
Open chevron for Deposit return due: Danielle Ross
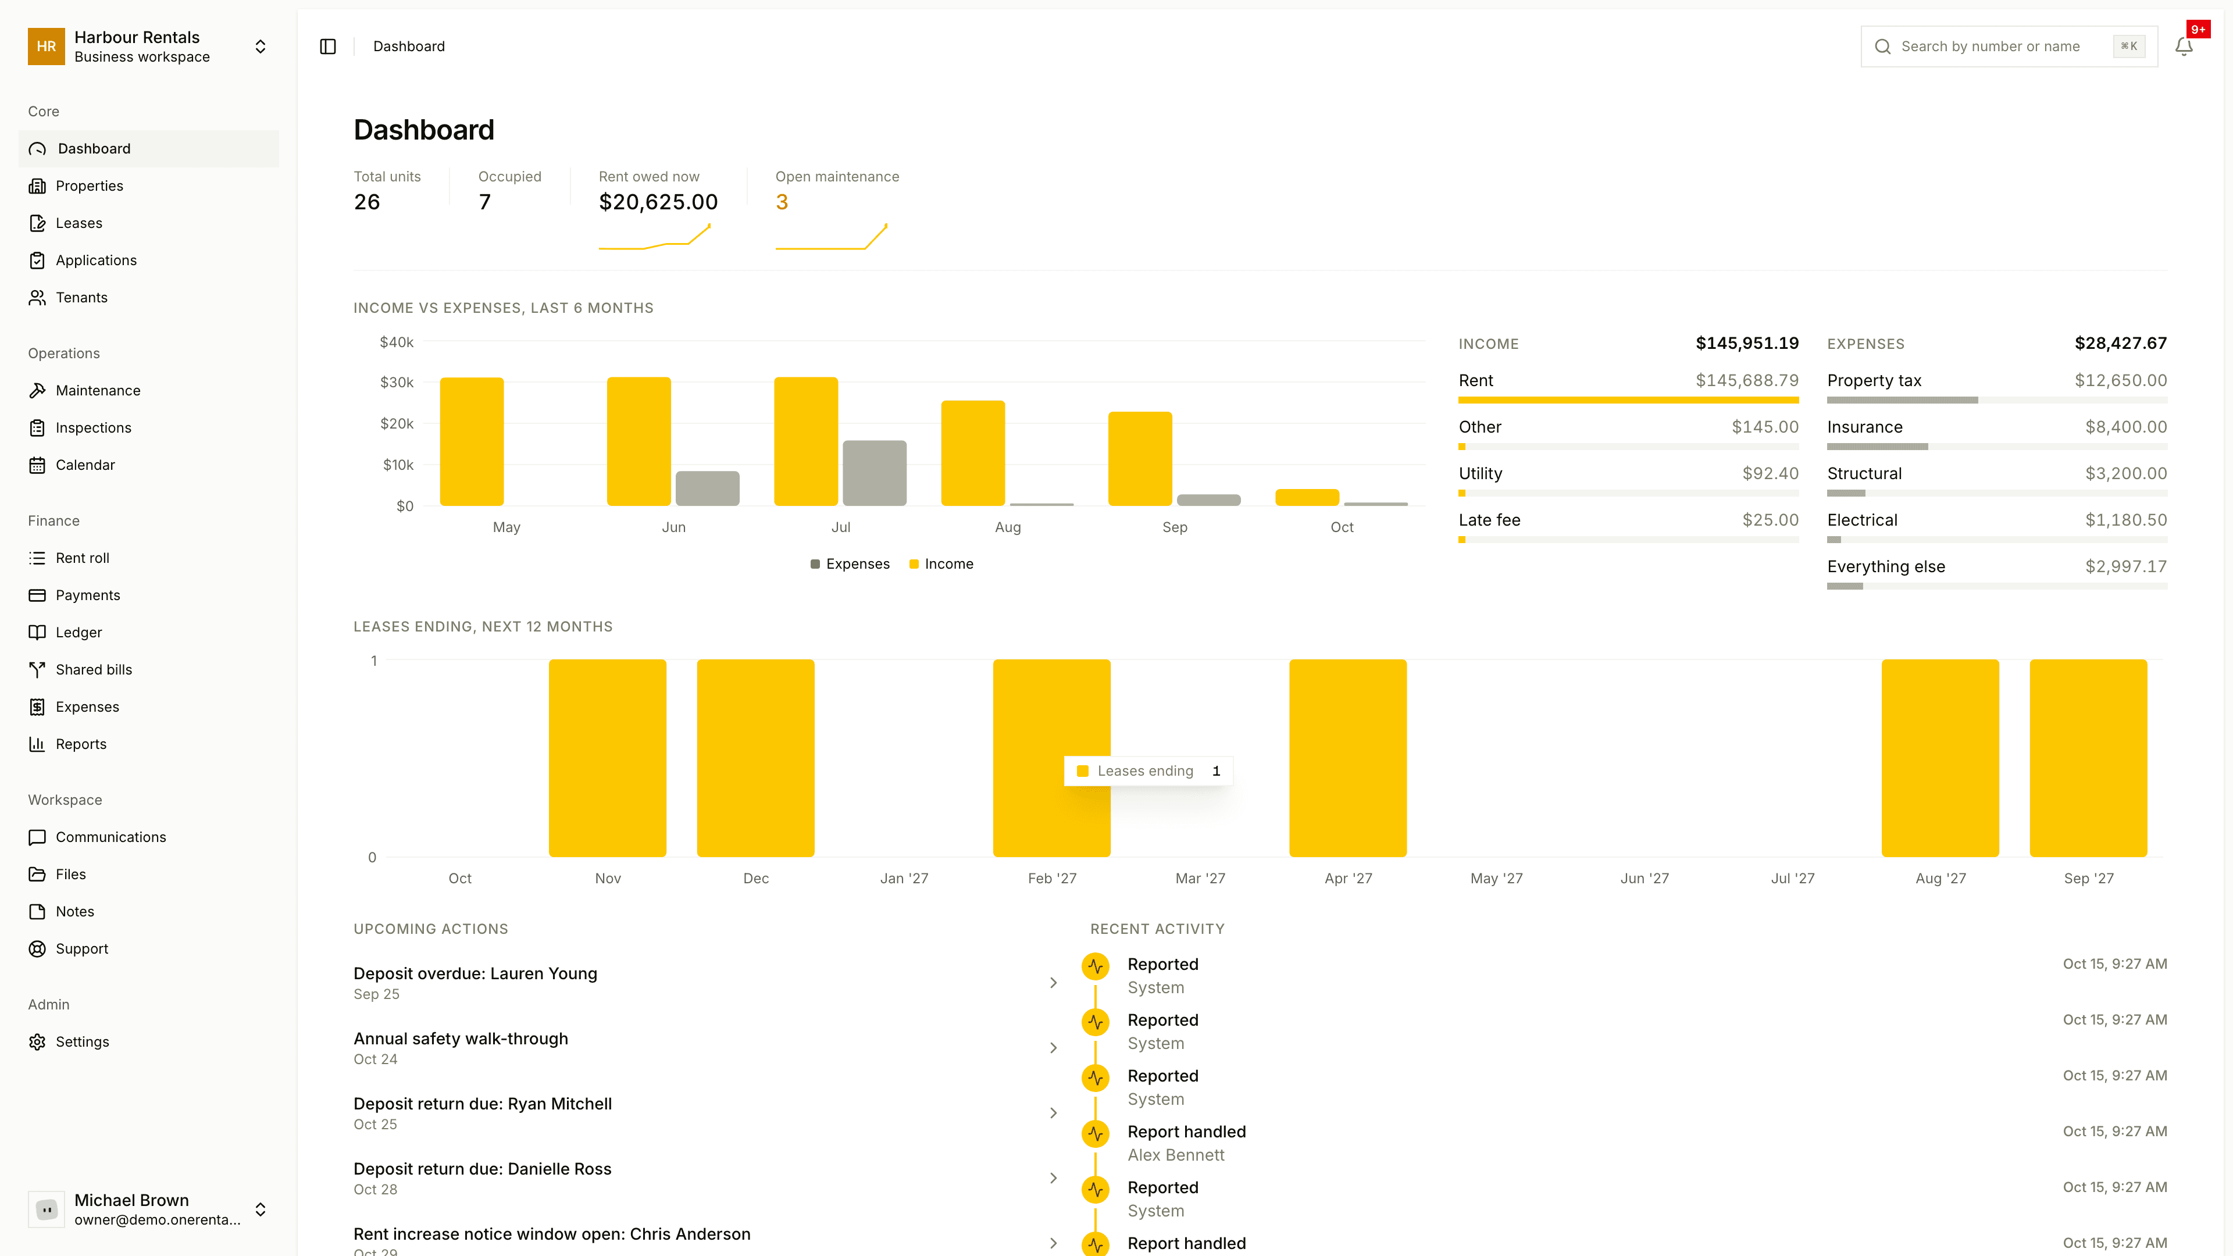point(1053,1177)
